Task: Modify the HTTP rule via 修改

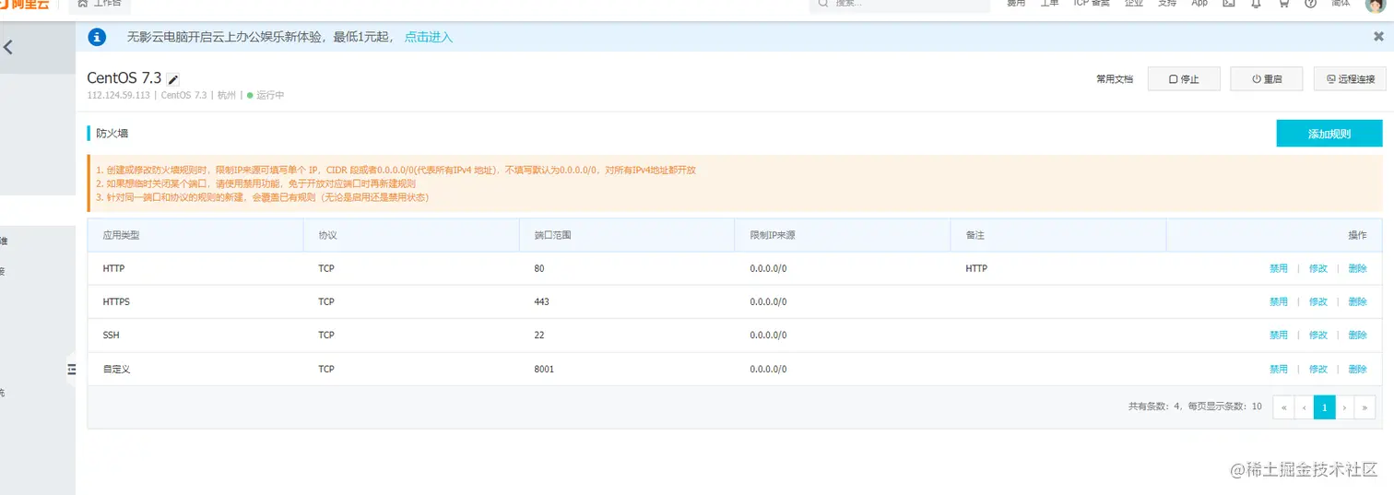Action: [x=1318, y=268]
